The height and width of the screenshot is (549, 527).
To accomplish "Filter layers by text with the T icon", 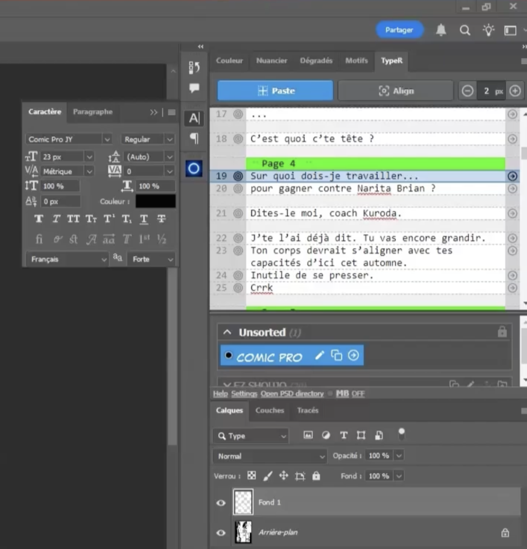I will point(344,435).
